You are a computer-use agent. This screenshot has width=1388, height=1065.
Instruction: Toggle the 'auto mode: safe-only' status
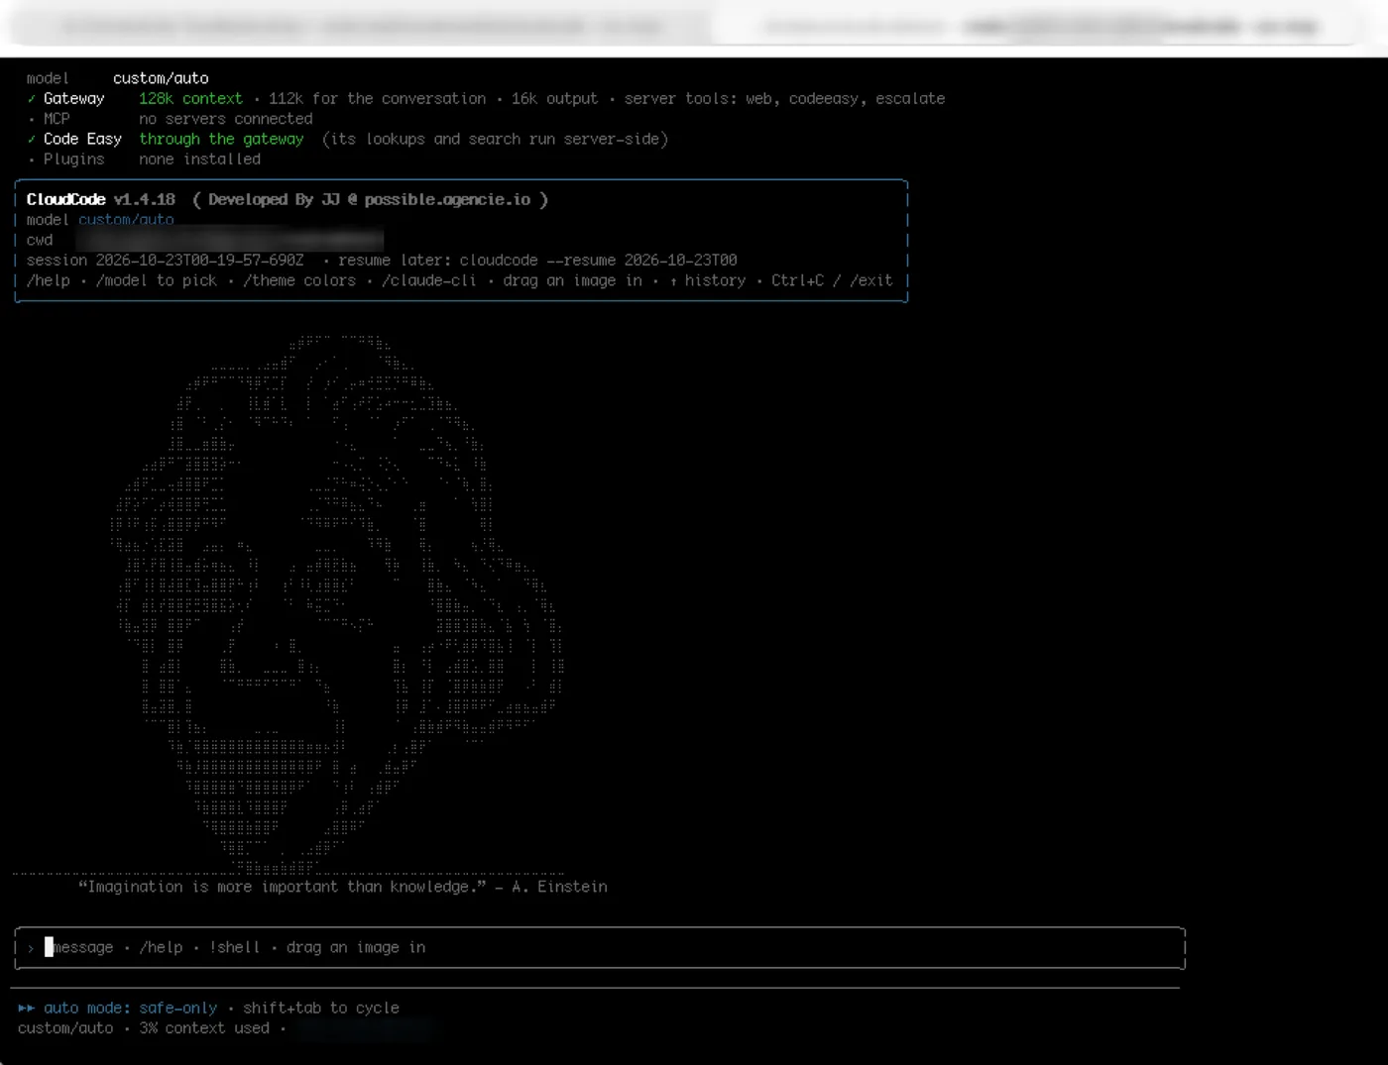point(130,1008)
